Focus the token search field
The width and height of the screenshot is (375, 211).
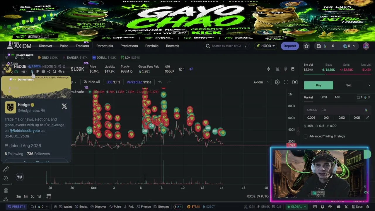pos(226,46)
